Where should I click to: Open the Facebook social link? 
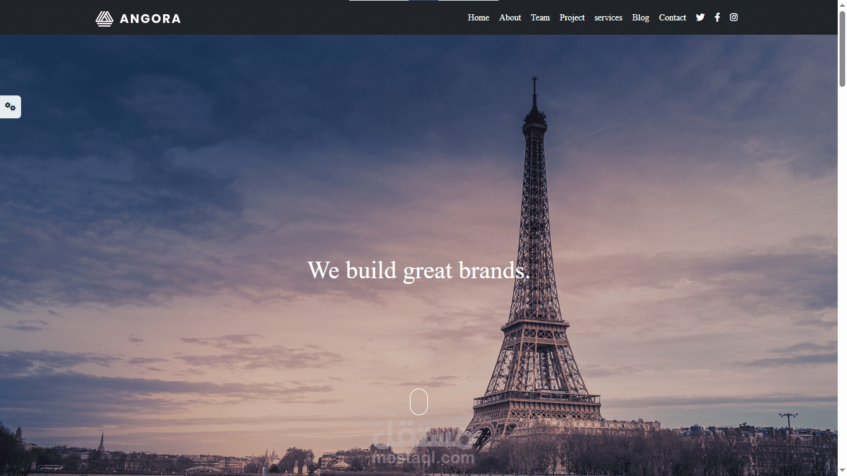(x=717, y=17)
